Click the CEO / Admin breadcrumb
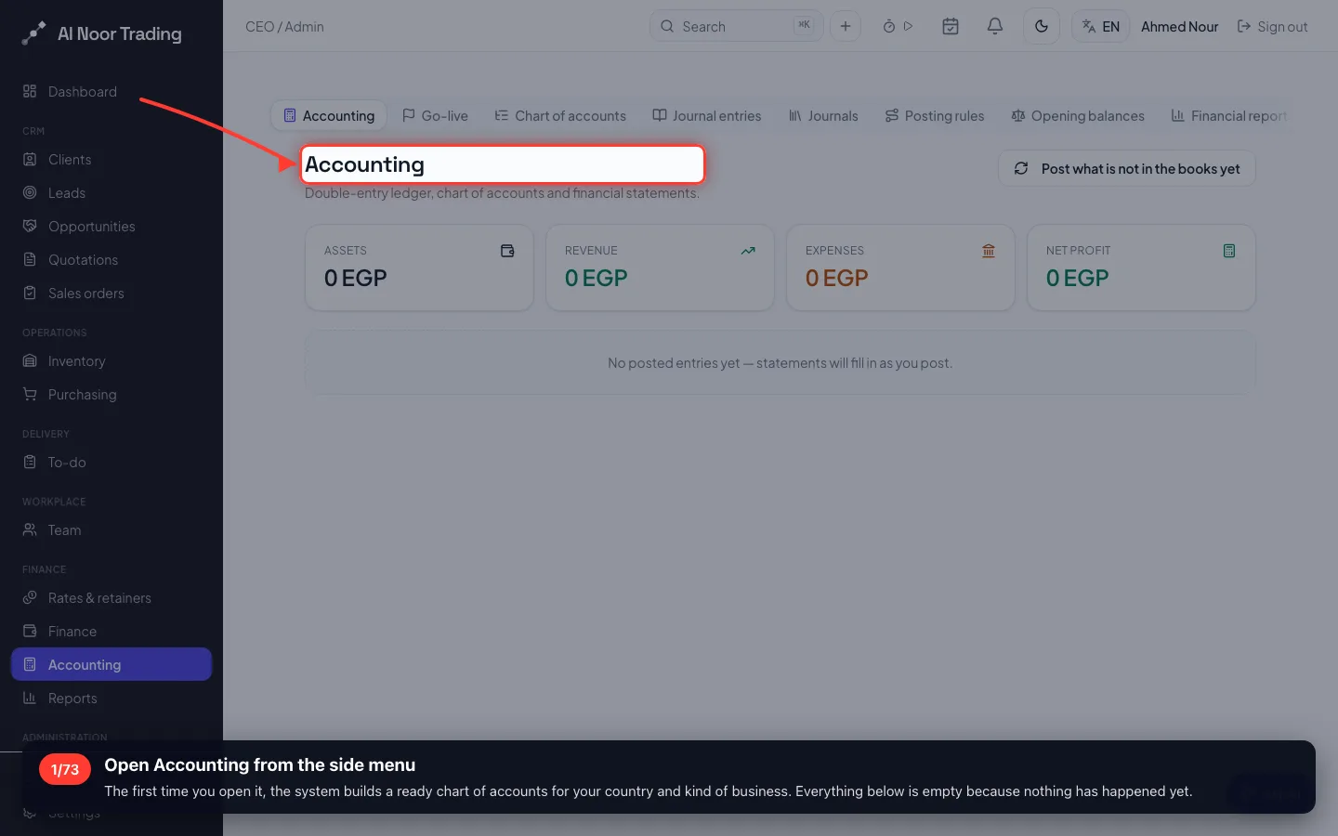Image resolution: width=1338 pixels, height=836 pixels. tap(284, 26)
